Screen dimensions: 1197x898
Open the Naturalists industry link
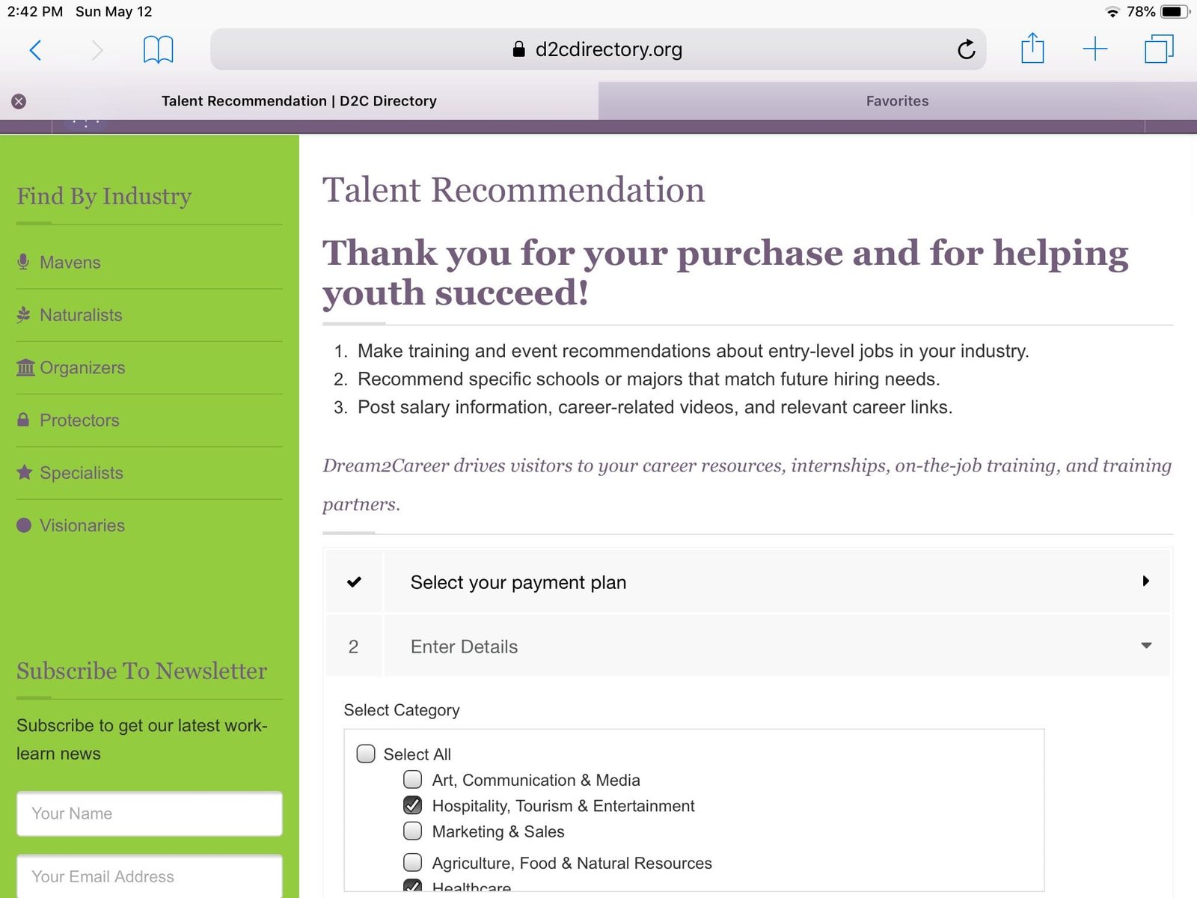point(81,315)
